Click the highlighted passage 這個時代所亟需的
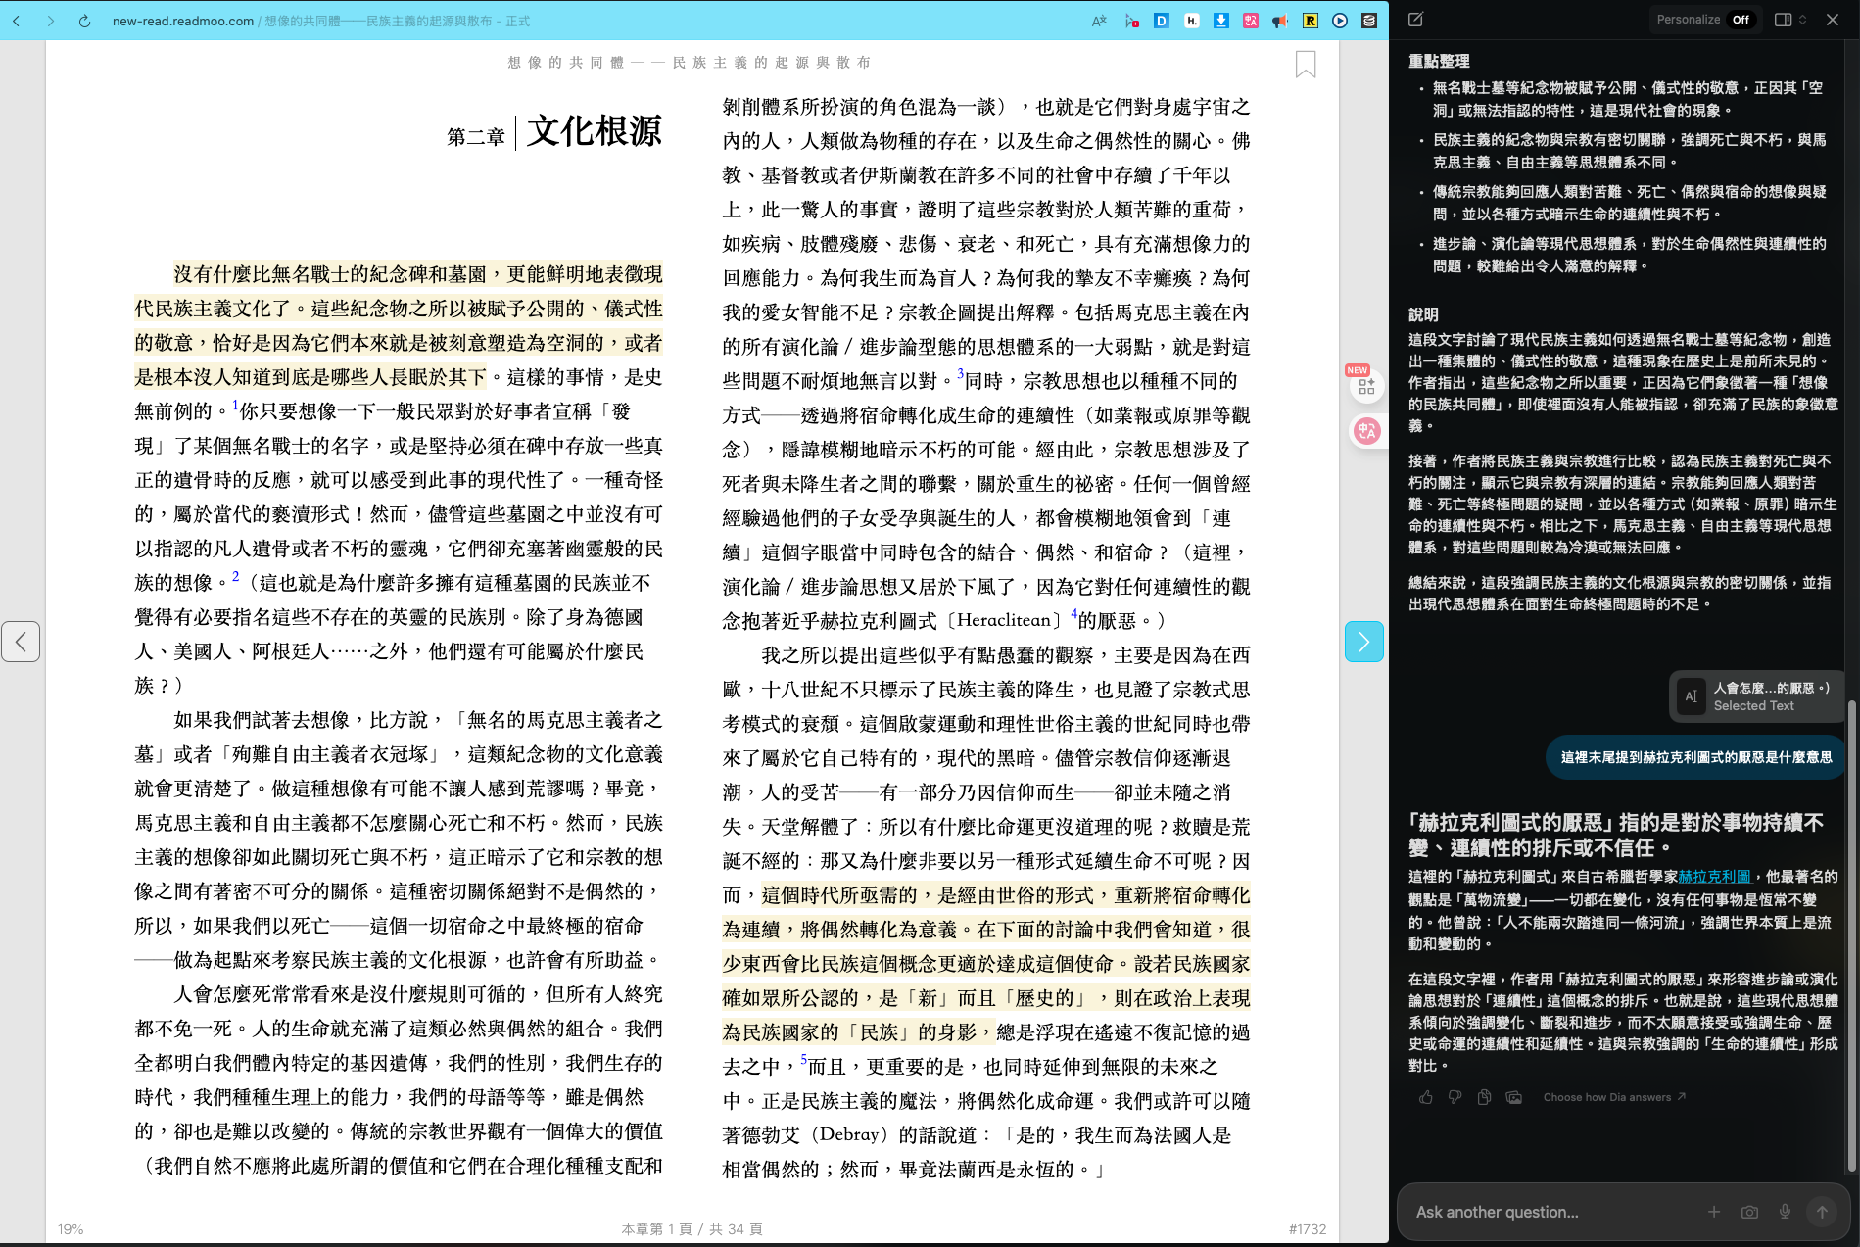 (986, 964)
